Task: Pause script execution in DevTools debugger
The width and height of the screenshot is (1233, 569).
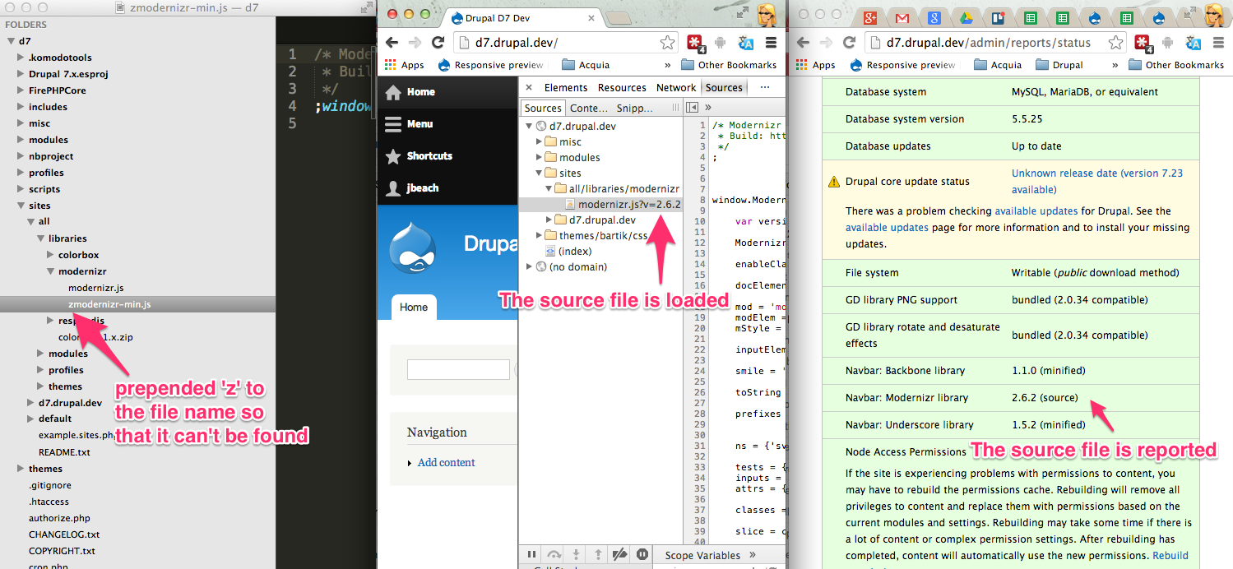Action: pyautogui.click(x=532, y=555)
